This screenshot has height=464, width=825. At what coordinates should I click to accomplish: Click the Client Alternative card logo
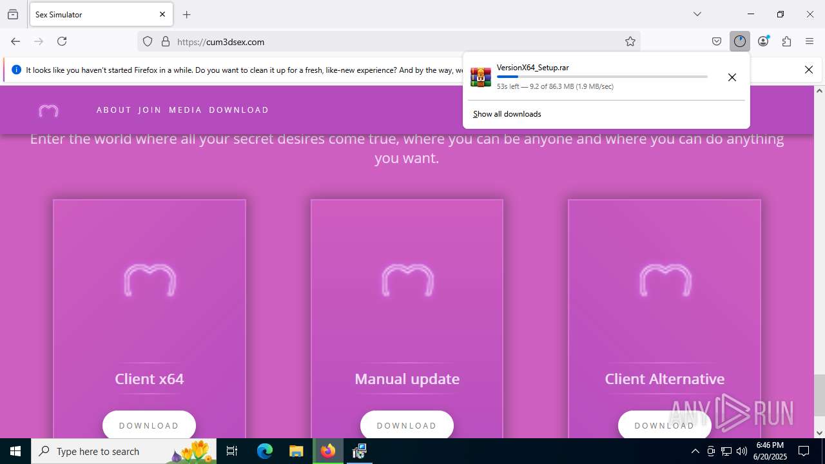click(x=665, y=280)
